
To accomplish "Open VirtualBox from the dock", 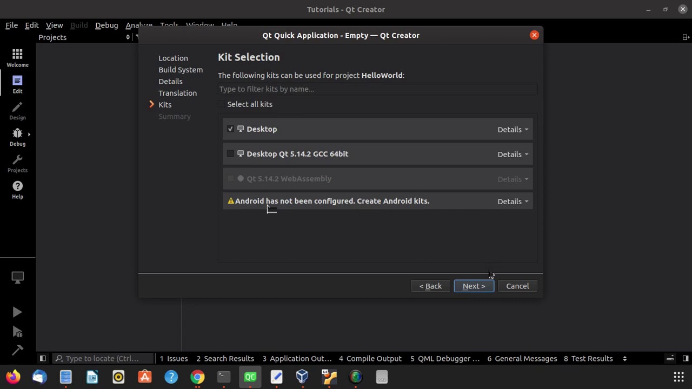I will [302, 377].
